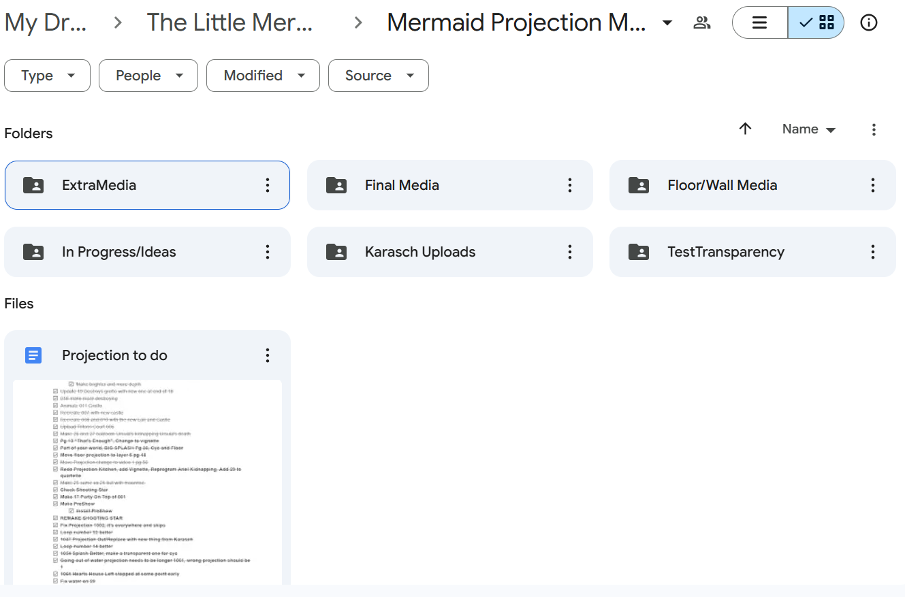Open the Final Media folder
The image size is (905, 597).
(x=449, y=185)
